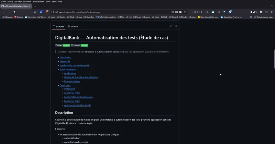Open the README outline list icon
The height and width of the screenshot is (144, 275).
[176, 26]
